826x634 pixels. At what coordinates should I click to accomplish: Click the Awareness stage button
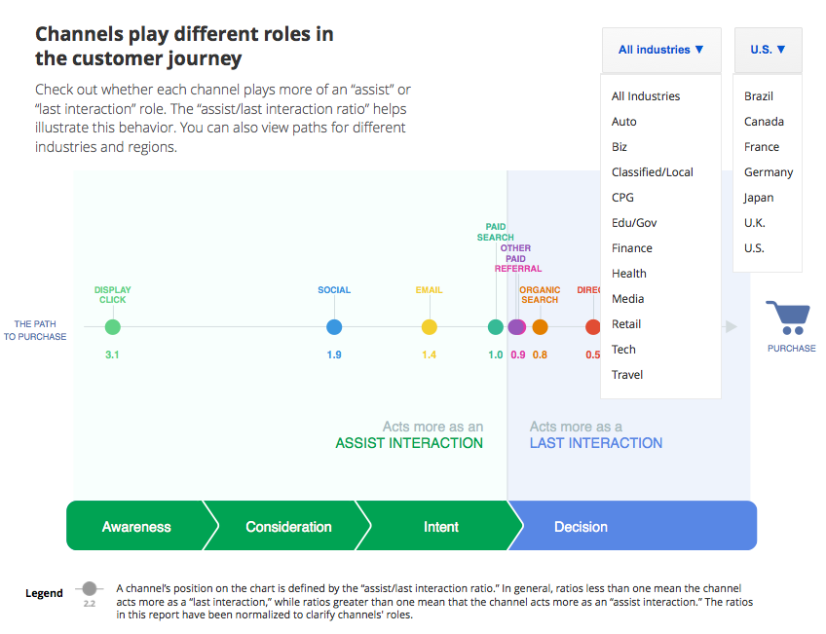136,527
